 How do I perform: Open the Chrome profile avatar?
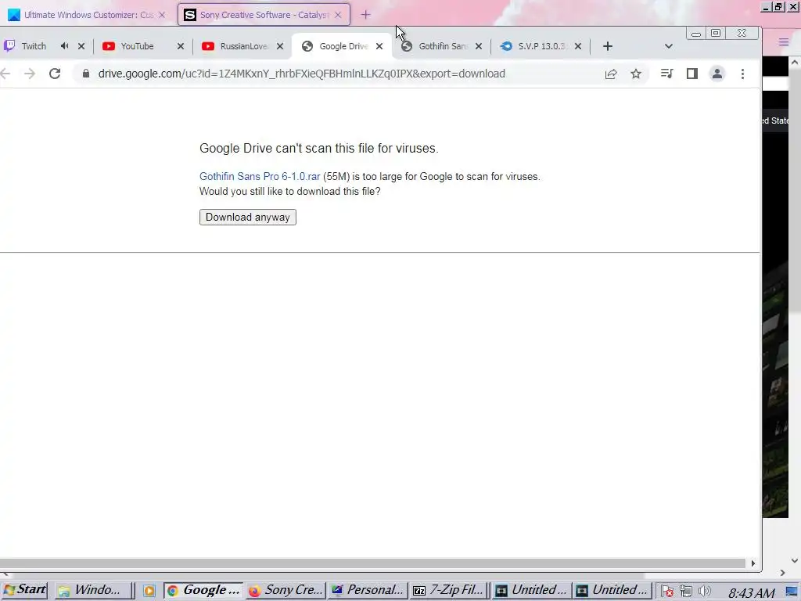tap(717, 74)
